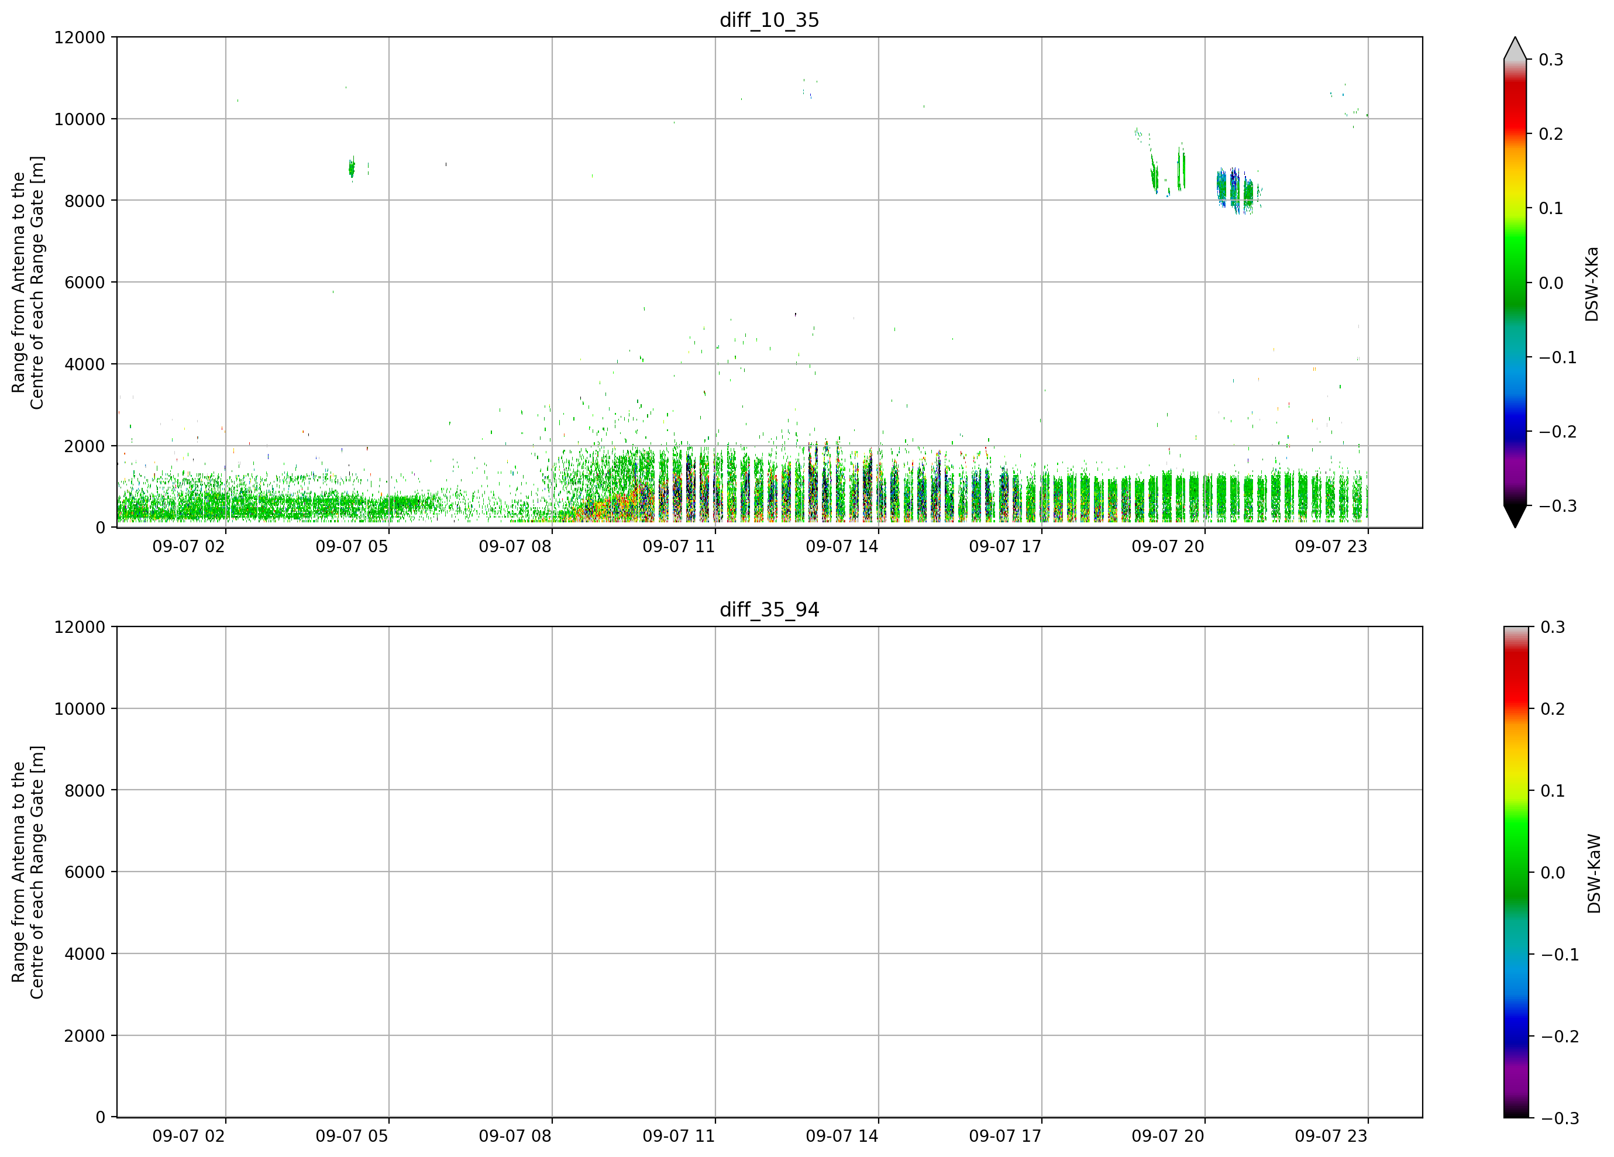Click the −0.2 tick on DSW-XKa colorbar
This screenshot has height=1157, width=1614.
pyautogui.click(x=1558, y=432)
